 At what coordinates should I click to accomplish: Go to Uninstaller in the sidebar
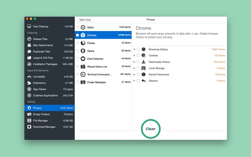(50, 77)
